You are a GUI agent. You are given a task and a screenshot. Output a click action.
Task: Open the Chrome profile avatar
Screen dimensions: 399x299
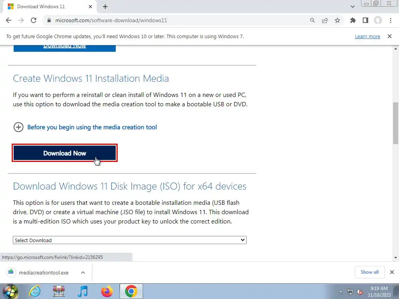(x=378, y=20)
